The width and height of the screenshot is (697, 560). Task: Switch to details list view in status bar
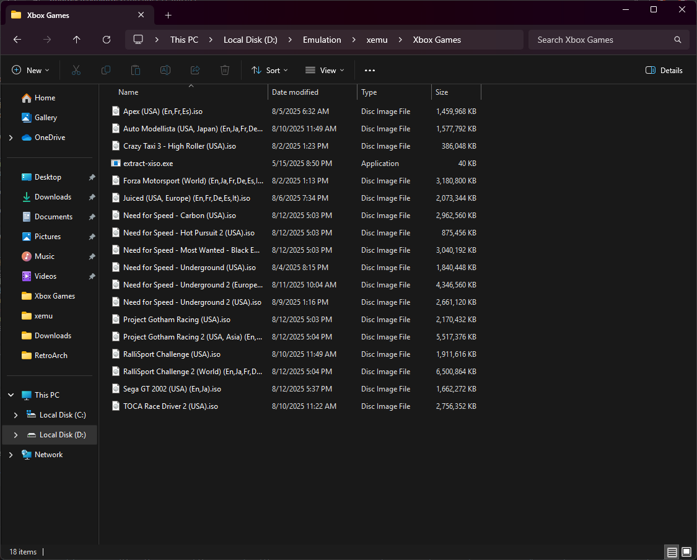click(x=672, y=551)
